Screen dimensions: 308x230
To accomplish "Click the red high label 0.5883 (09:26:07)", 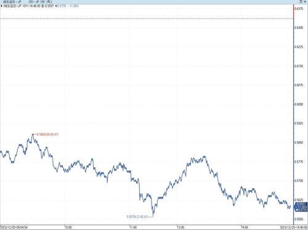I will [47, 134].
